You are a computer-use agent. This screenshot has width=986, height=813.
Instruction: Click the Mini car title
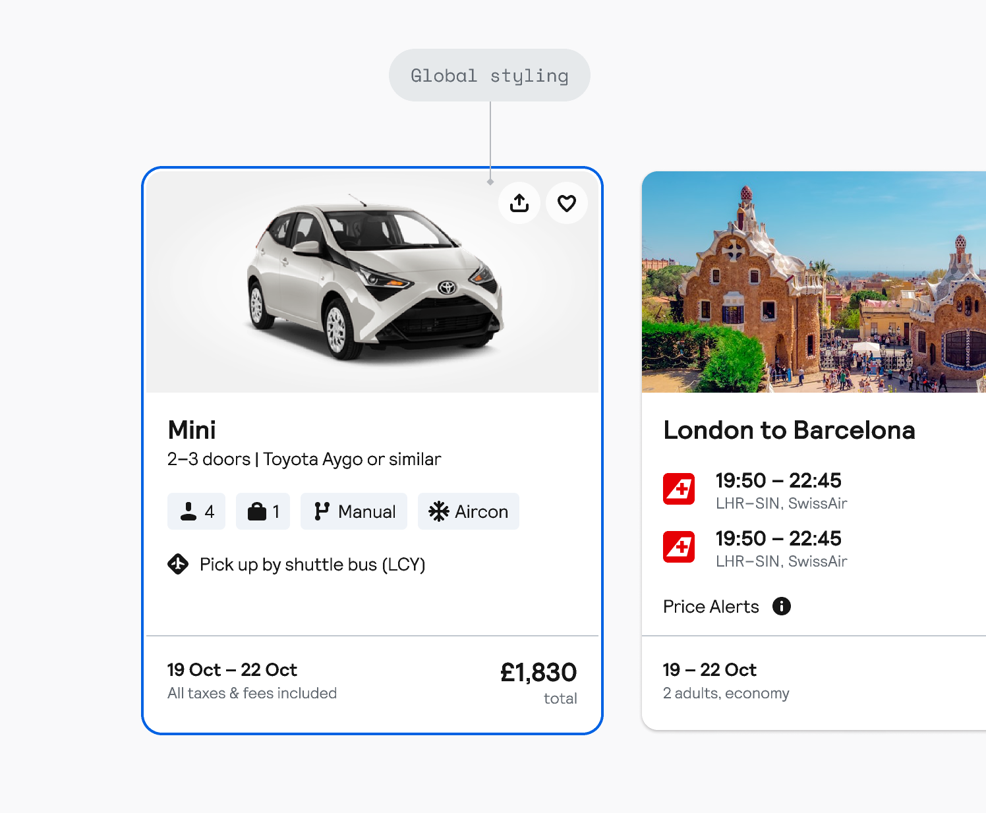pyautogui.click(x=192, y=430)
